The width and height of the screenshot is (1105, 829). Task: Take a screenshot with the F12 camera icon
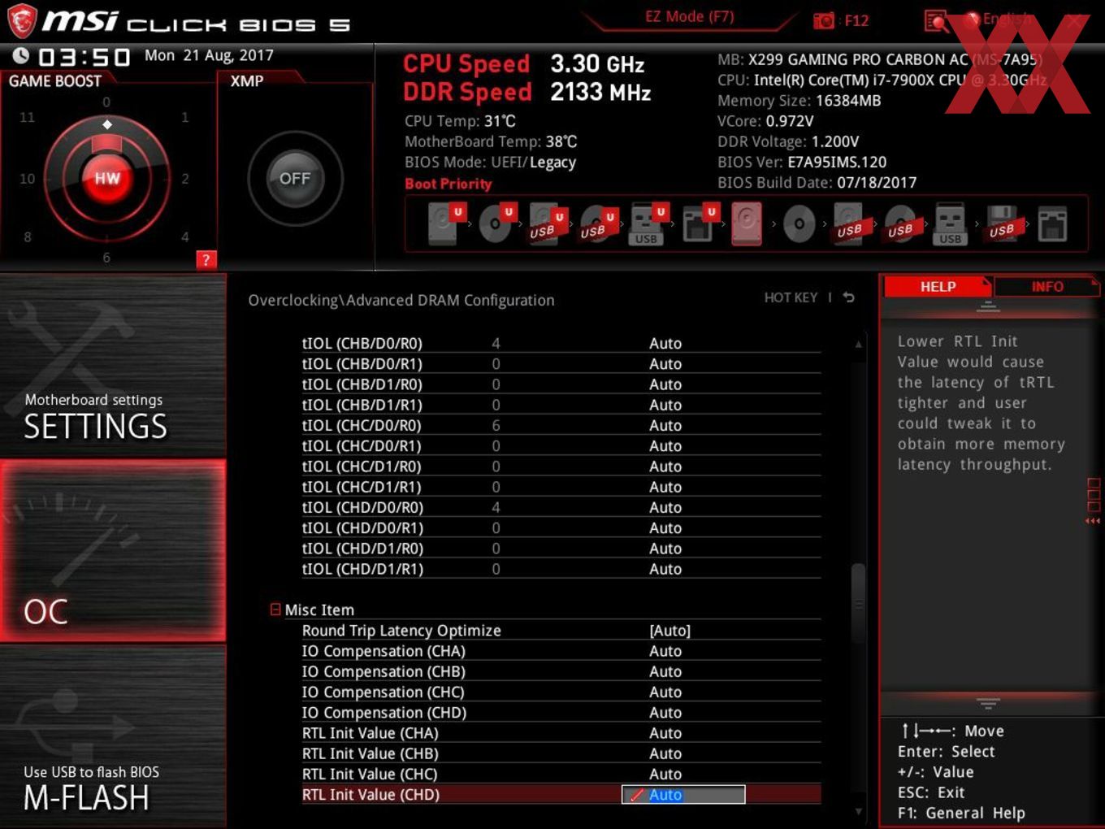[x=824, y=20]
